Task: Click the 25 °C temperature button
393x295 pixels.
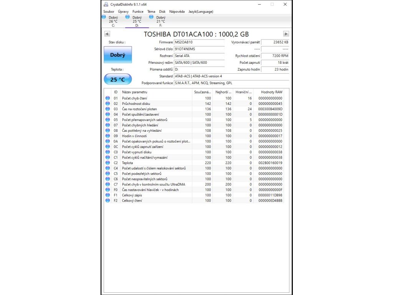Action: 117,80
